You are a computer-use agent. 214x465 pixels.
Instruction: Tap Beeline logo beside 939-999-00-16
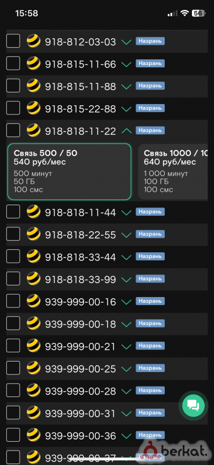(34, 301)
